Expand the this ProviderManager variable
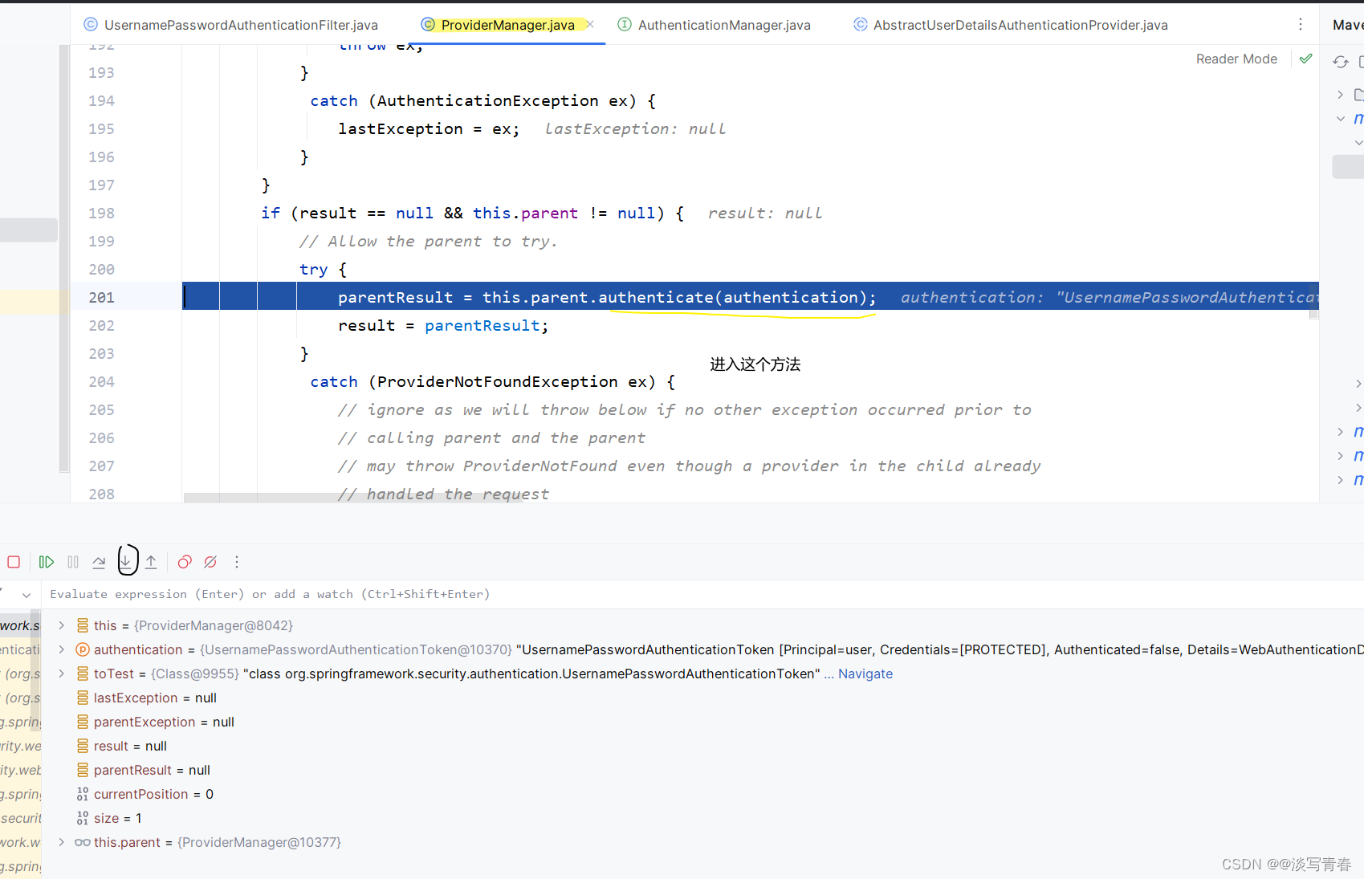1364x879 pixels. point(62,625)
